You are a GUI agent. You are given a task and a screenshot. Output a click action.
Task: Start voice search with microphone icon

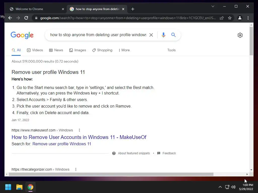(x=163, y=35)
